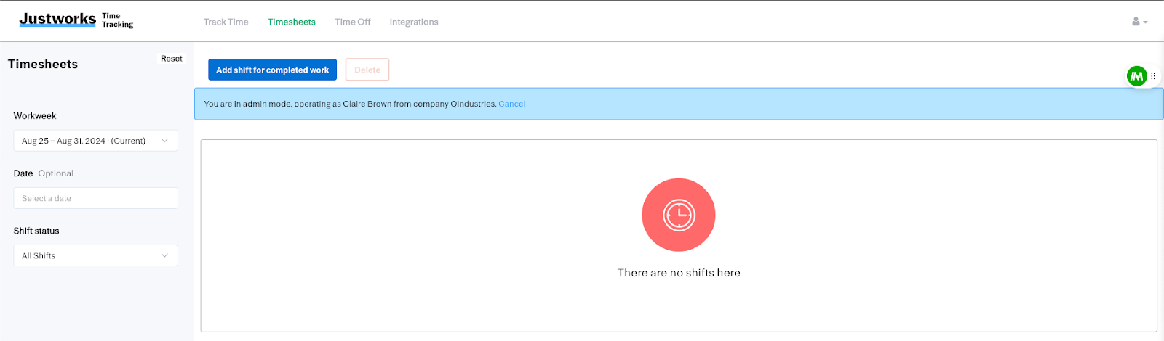Click the Delete button
1164x341 pixels.
click(x=367, y=70)
